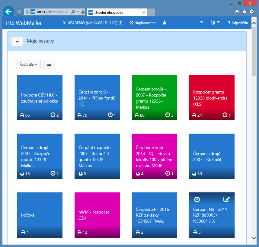Click the print icon showing 80
The width and height of the screenshot is (259, 247).
(x=137, y=115)
